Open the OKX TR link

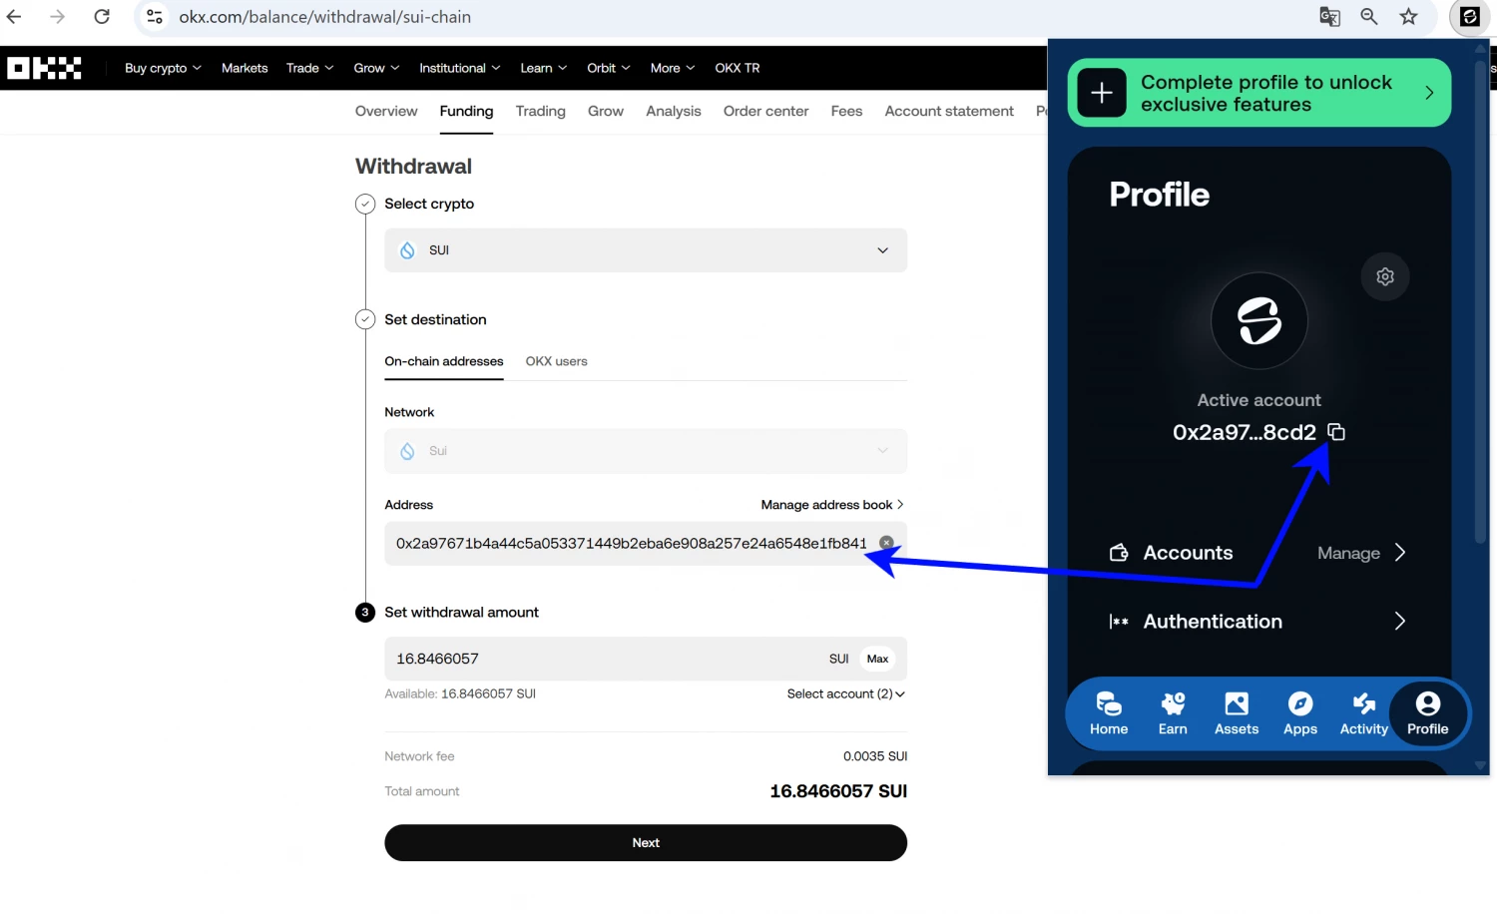point(738,68)
